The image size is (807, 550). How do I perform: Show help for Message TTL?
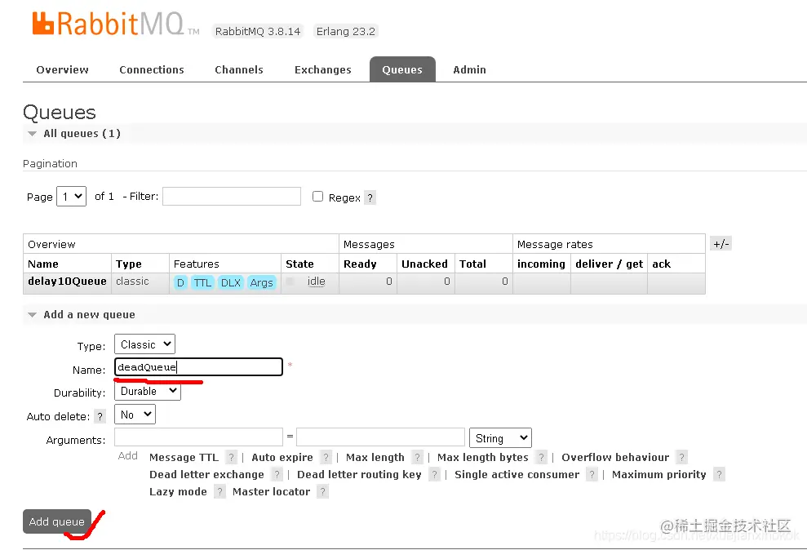point(232,458)
